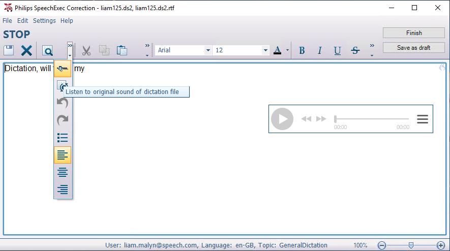Open the Help menu

(67, 21)
